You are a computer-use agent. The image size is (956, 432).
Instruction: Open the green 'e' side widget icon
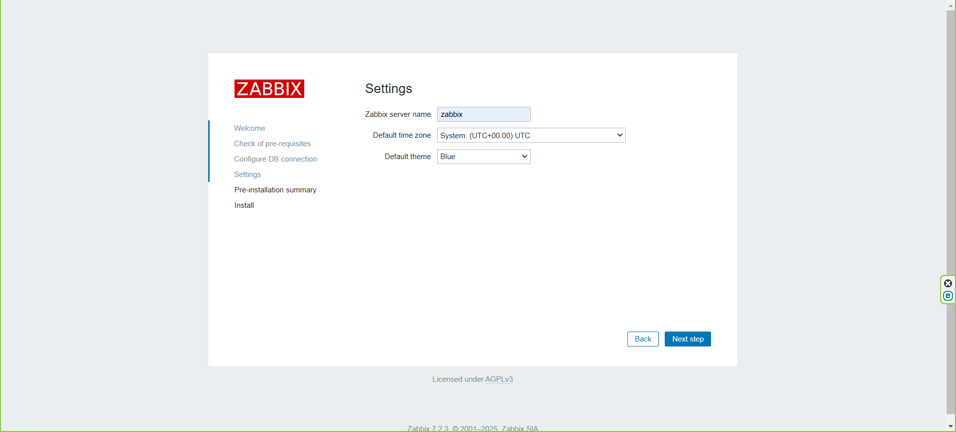coord(948,296)
